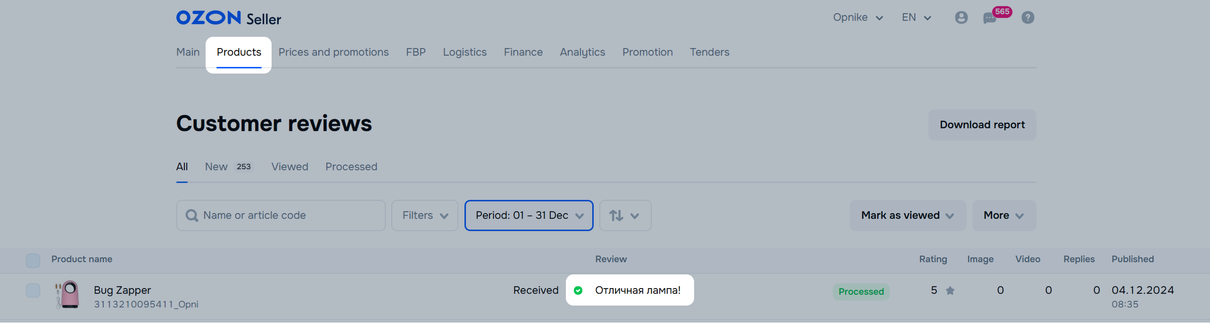
Task: Click the Download report button
Action: coord(982,125)
